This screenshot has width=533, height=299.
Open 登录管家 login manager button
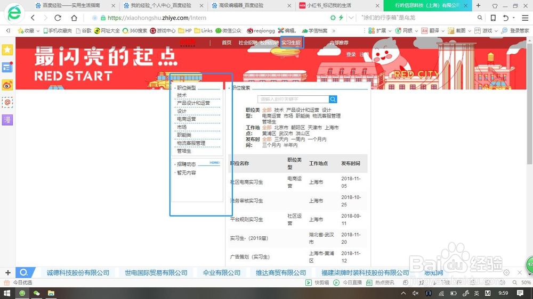point(515,30)
